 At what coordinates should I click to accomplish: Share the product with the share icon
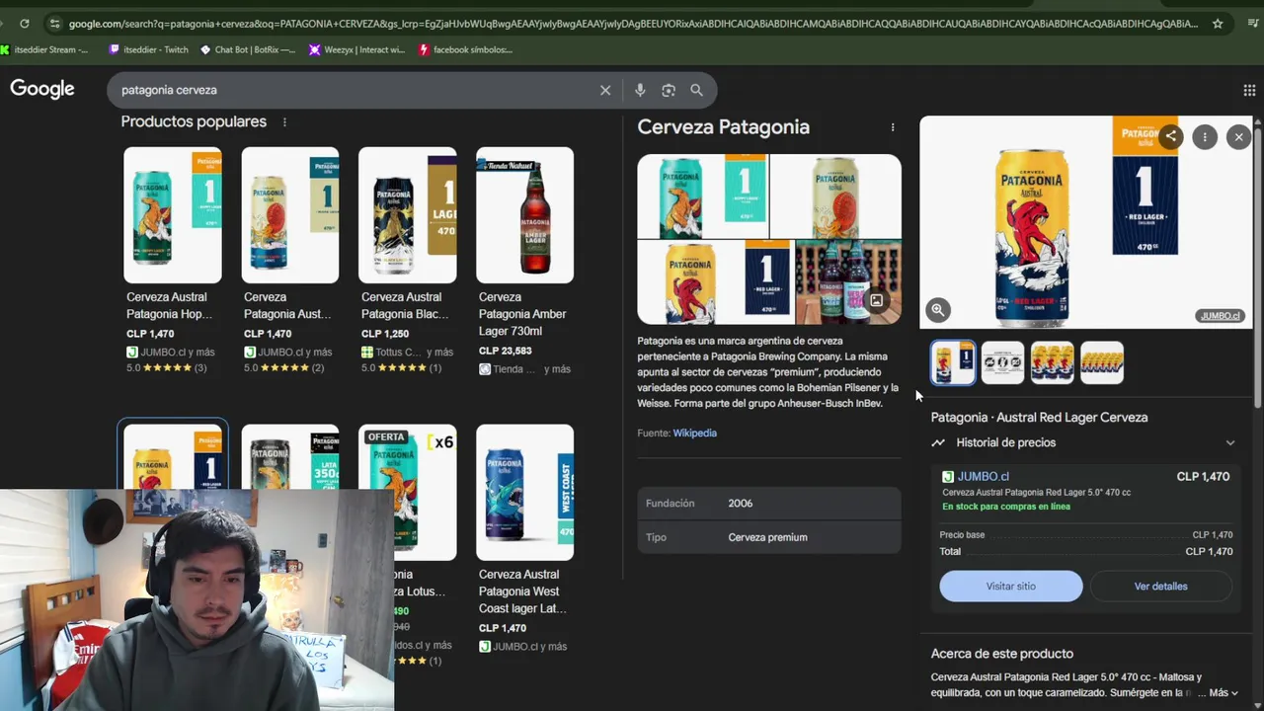click(x=1171, y=137)
